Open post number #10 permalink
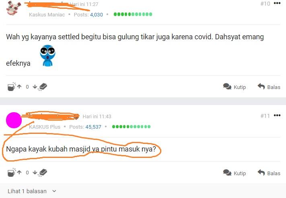 tap(265, 4)
